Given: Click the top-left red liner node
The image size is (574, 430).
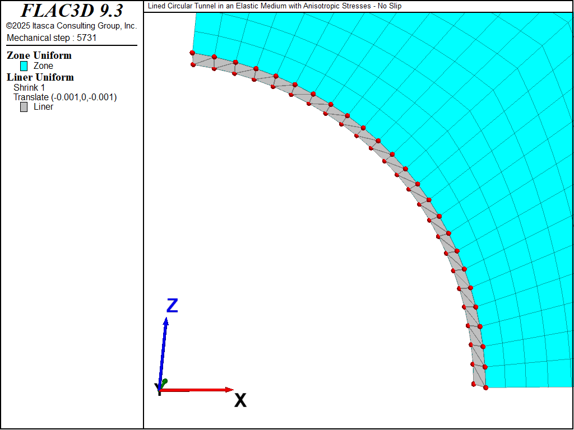Looking at the screenshot, I should 192,53.
